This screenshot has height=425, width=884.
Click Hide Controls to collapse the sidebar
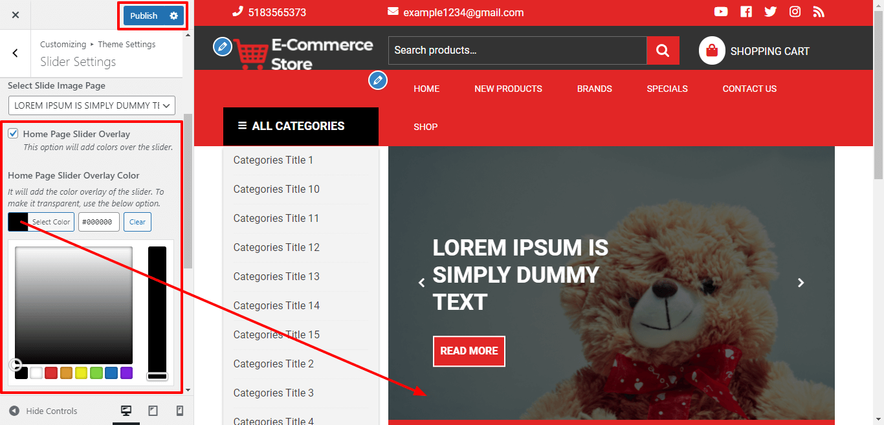44,411
